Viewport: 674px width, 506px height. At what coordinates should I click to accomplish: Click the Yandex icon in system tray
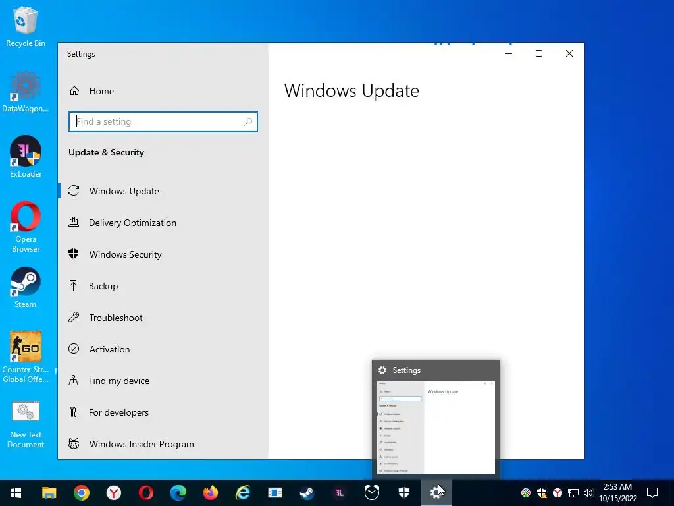coord(557,493)
